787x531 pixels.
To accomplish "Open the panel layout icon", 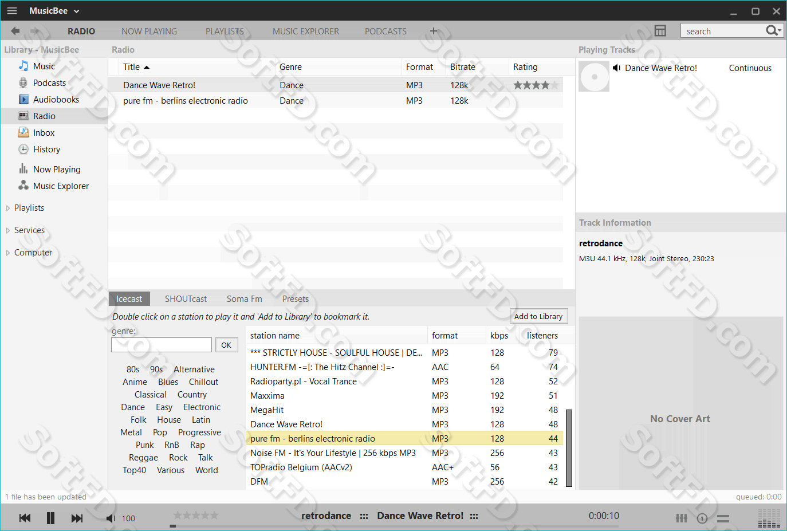I will [x=660, y=31].
